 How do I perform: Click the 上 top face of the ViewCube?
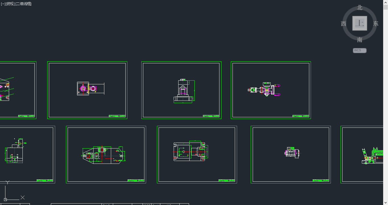coord(360,23)
